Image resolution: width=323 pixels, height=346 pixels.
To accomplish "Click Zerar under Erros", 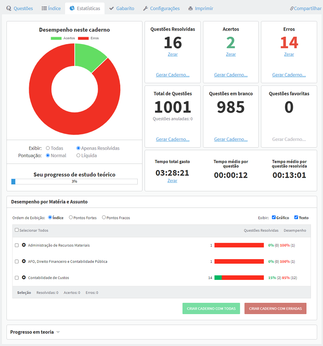I will (289, 54).
